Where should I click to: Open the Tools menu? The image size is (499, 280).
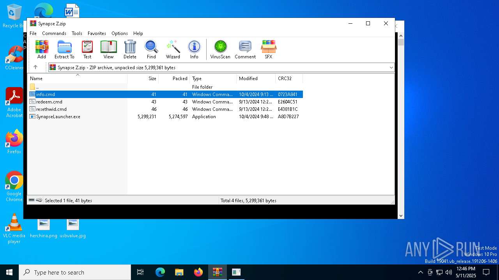point(77,33)
